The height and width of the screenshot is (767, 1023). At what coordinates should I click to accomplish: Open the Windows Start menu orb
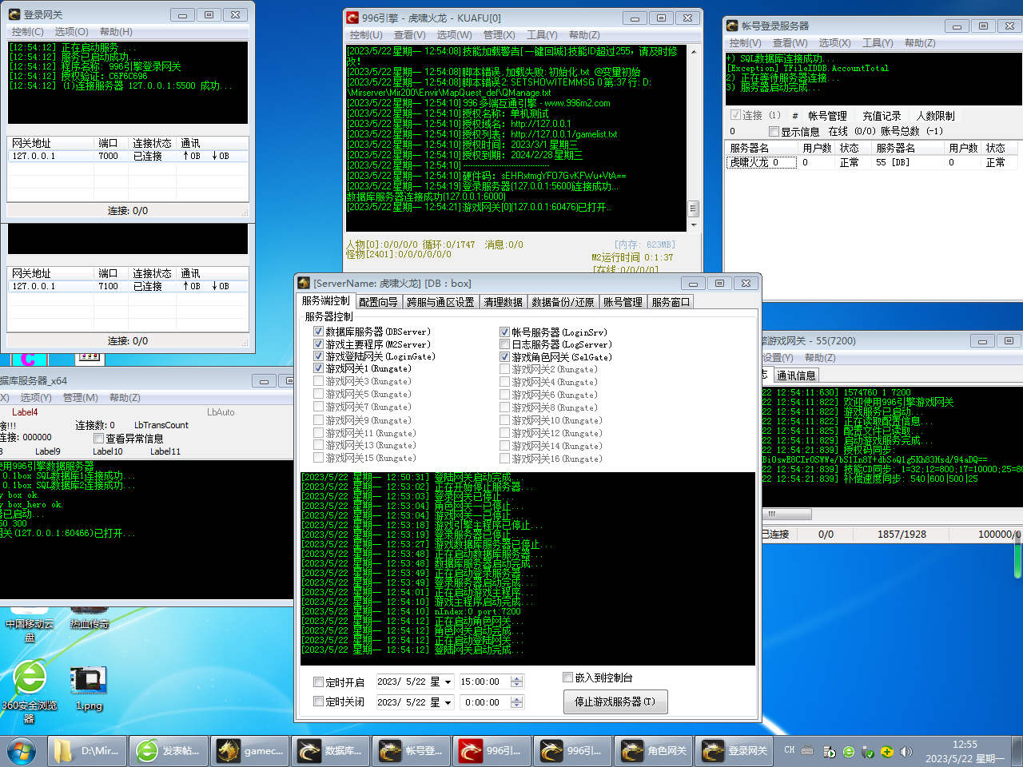22,751
